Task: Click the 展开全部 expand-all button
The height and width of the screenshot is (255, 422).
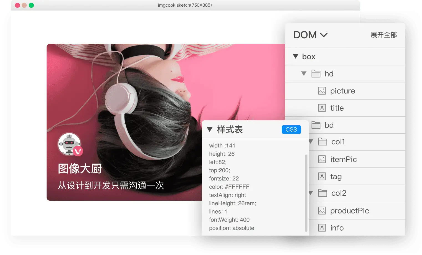Action: (384, 35)
